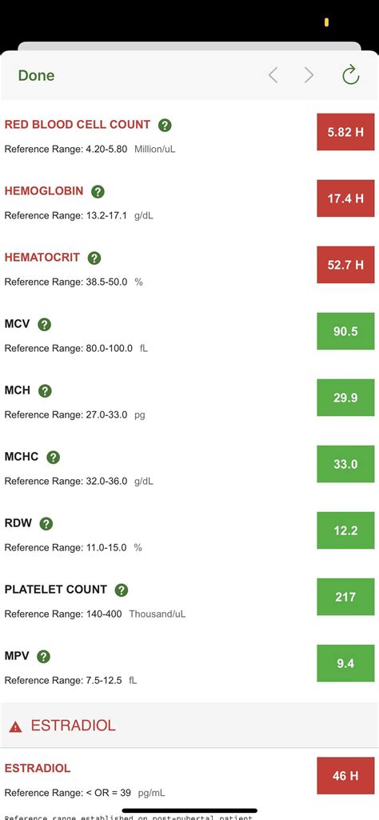The height and width of the screenshot is (820, 379).
Task: Tap the question mark beside MCHC
Action: (54, 457)
